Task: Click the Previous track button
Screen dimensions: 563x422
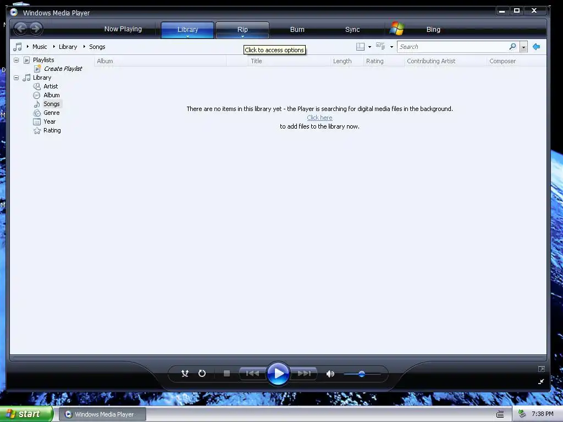Action: point(252,374)
